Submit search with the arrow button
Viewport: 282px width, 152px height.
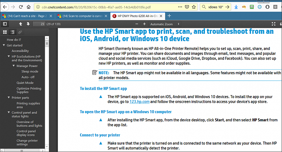(227, 7)
